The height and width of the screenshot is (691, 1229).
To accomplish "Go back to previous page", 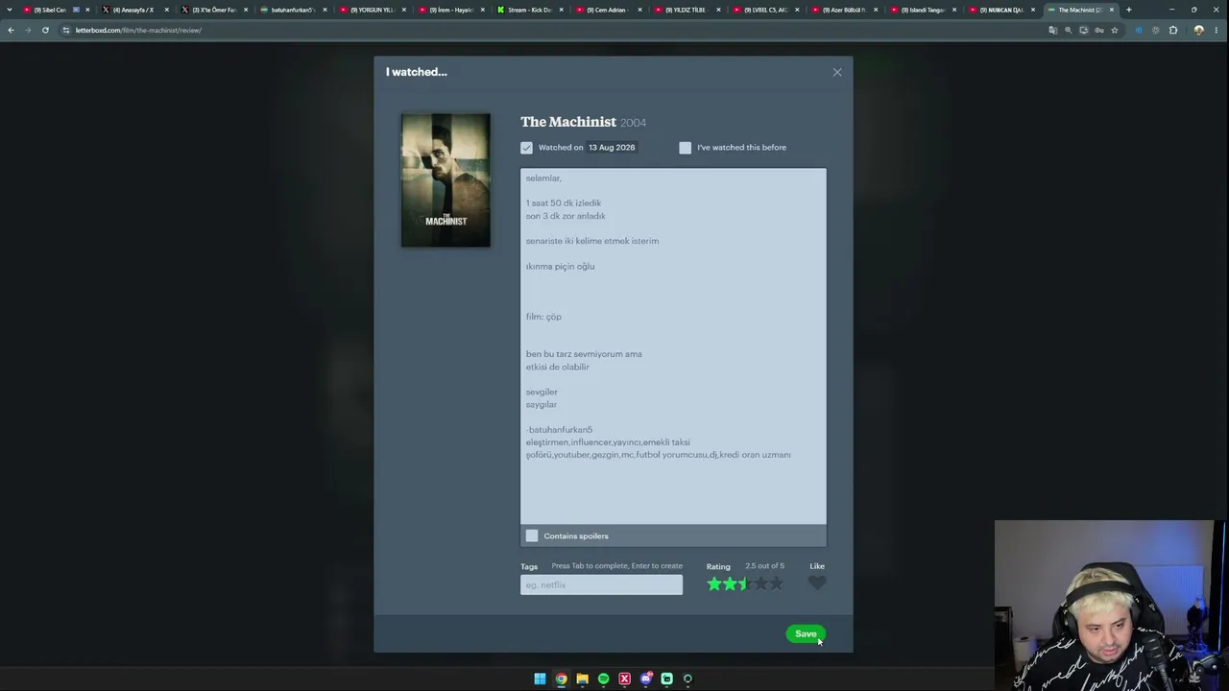I will 11,30.
